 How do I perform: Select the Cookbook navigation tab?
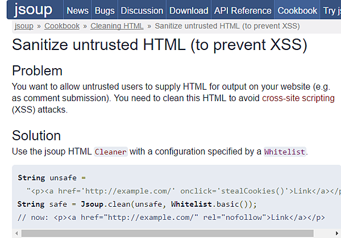(x=297, y=11)
